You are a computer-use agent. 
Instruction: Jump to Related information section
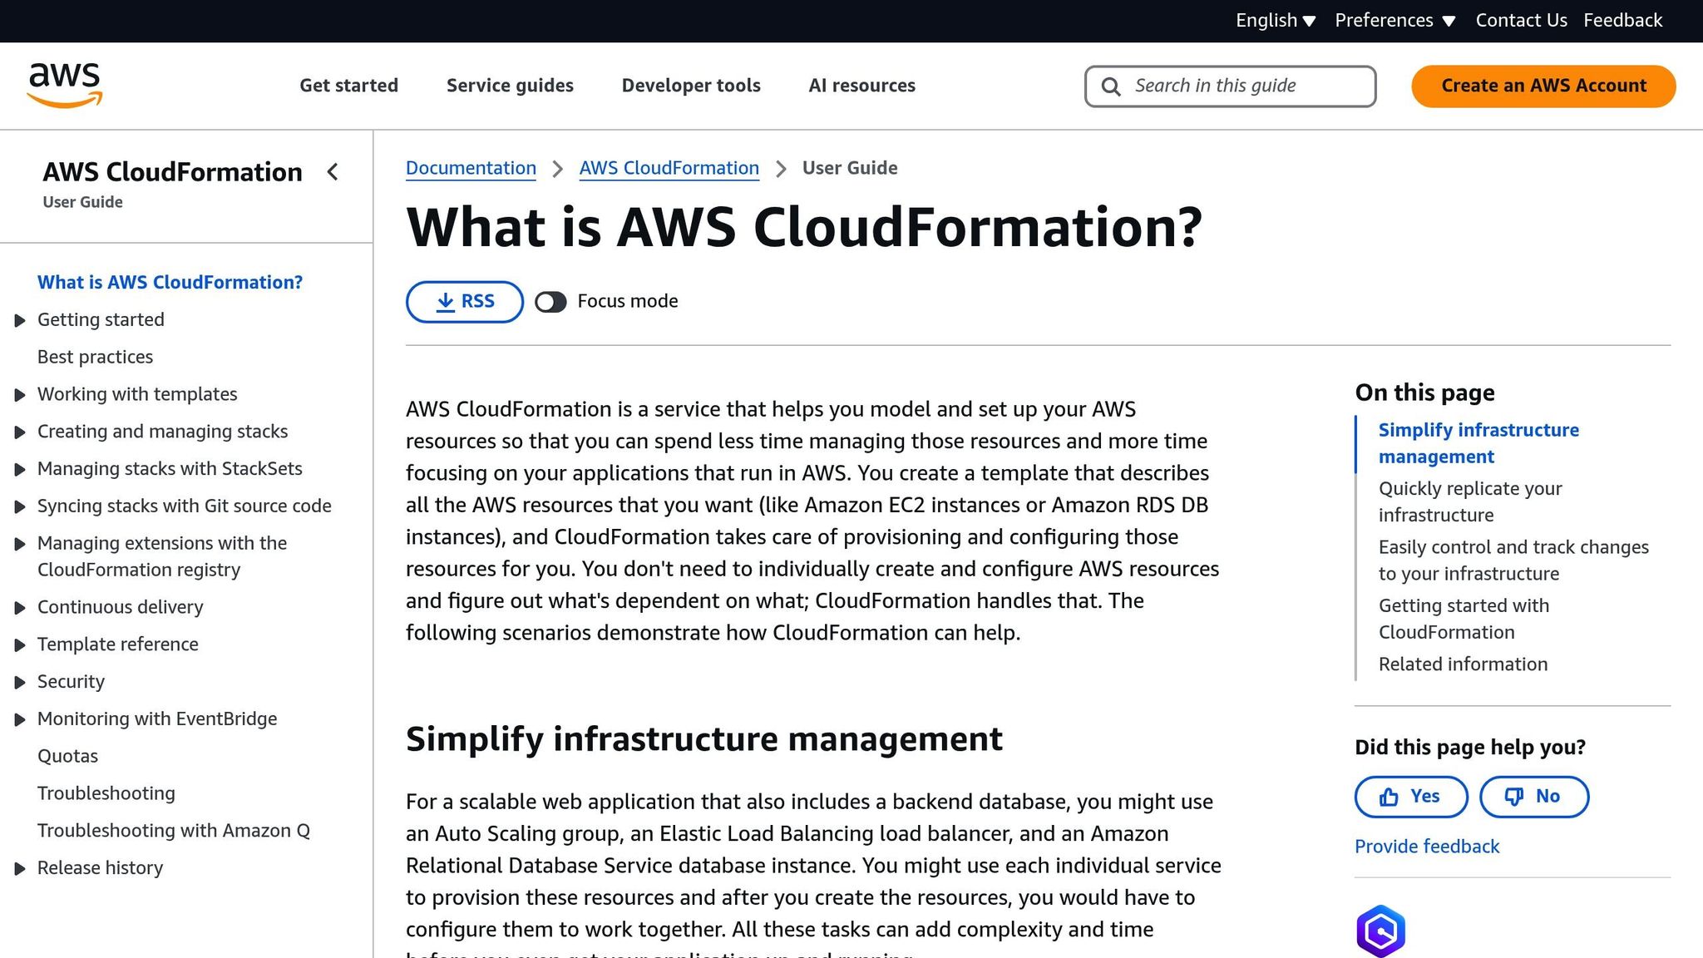tap(1463, 664)
